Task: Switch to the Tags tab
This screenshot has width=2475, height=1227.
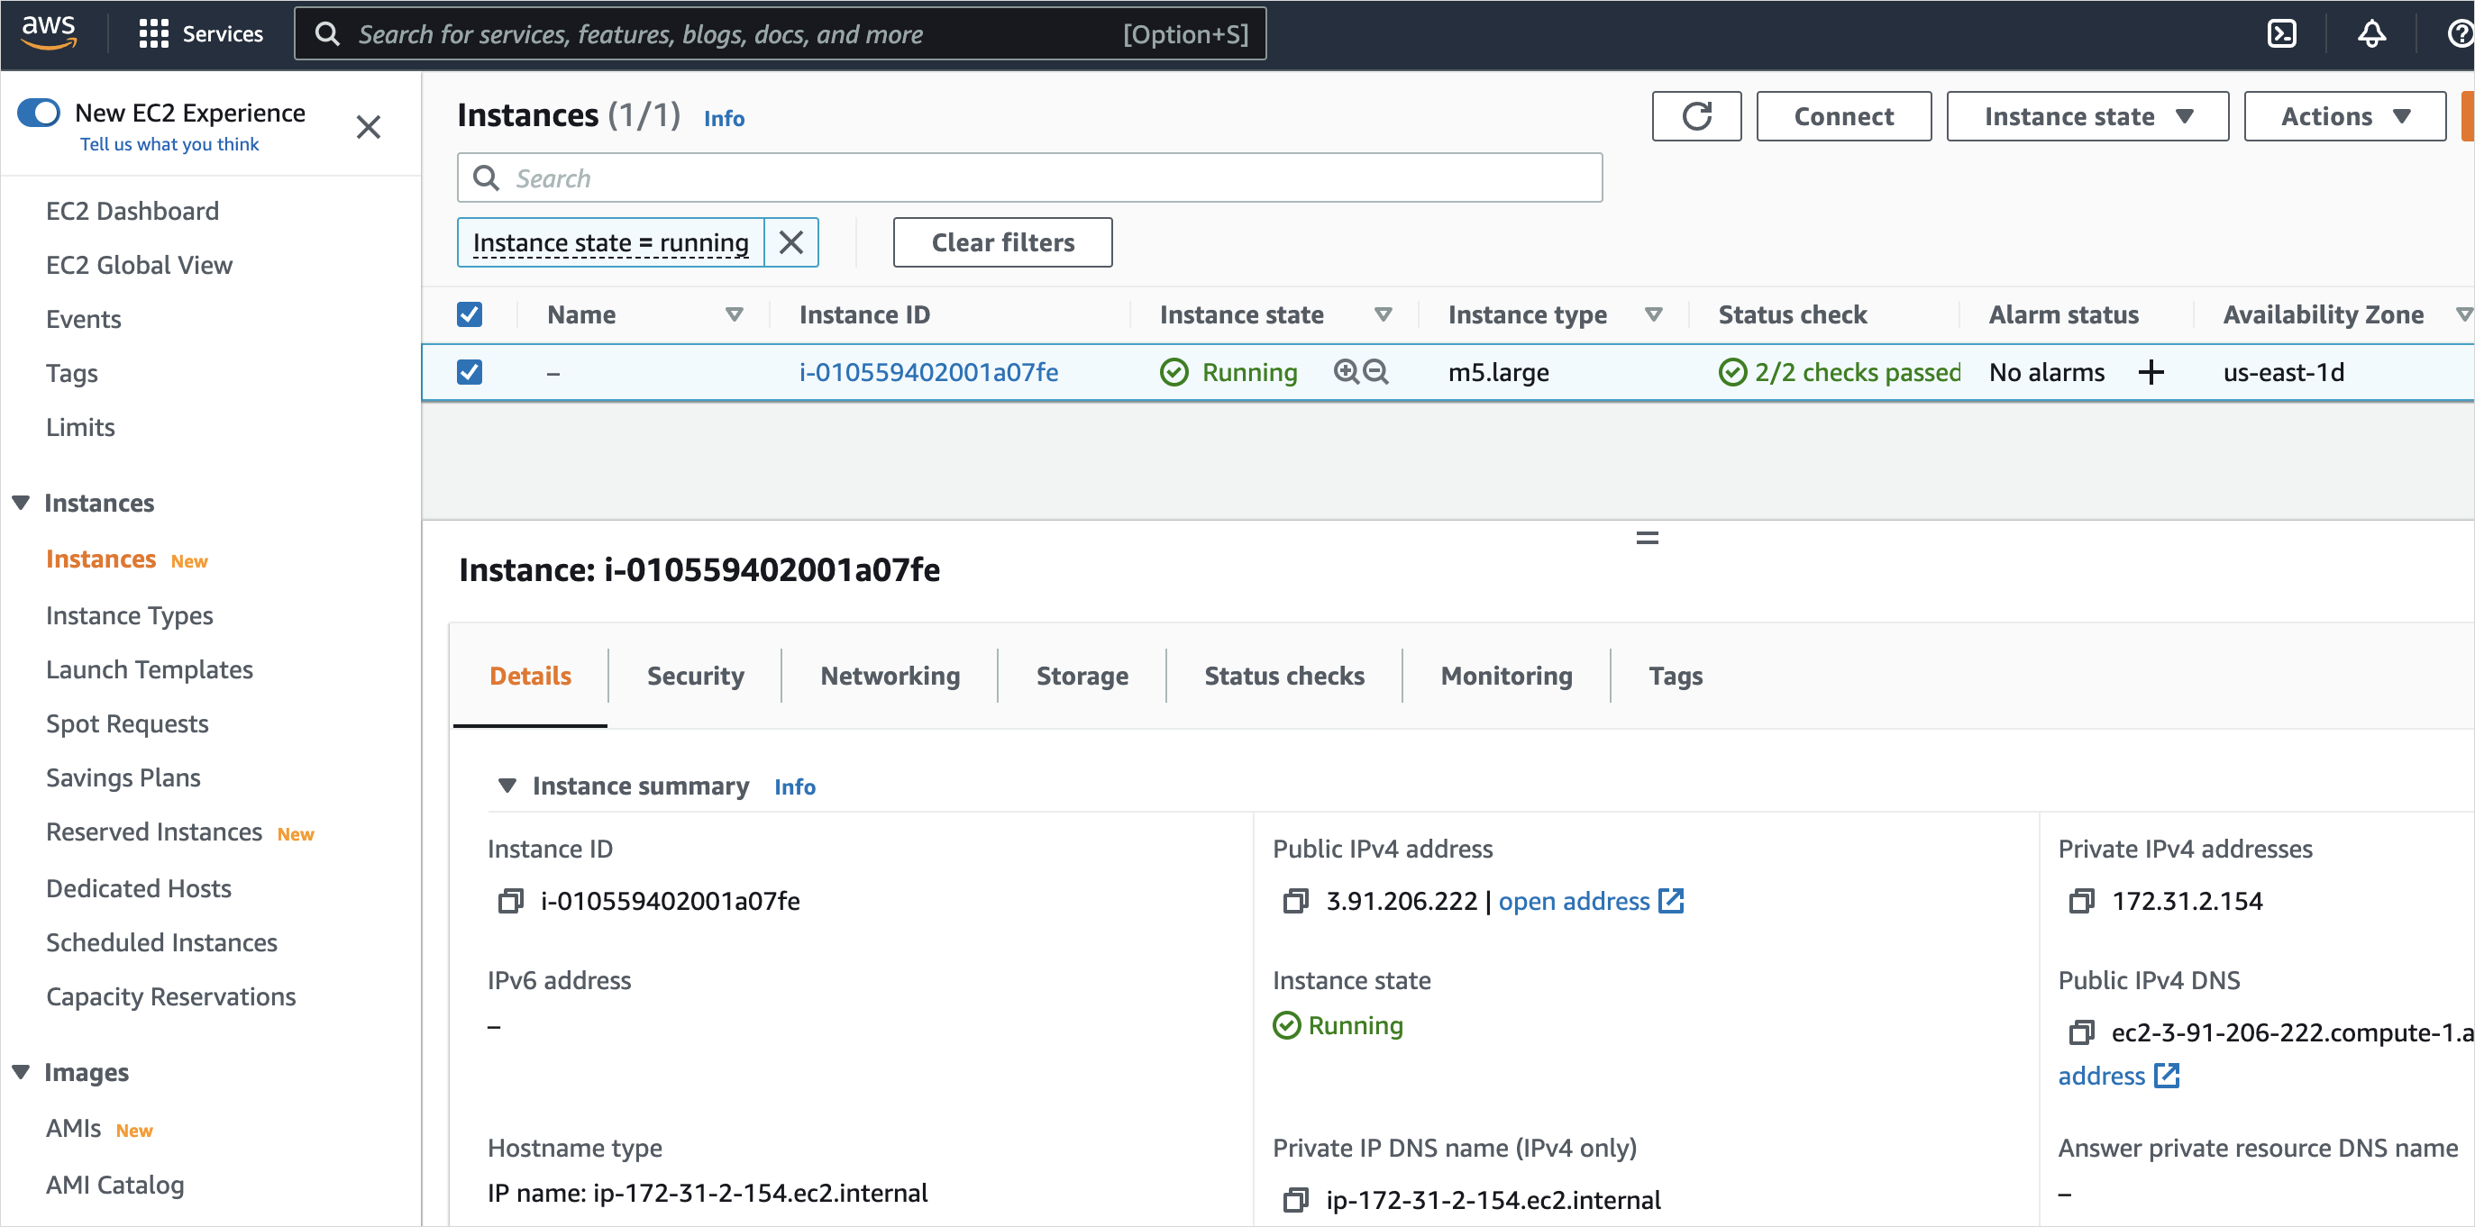Action: tap(1675, 676)
